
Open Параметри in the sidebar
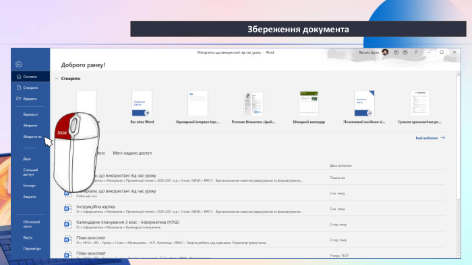coord(32,248)
